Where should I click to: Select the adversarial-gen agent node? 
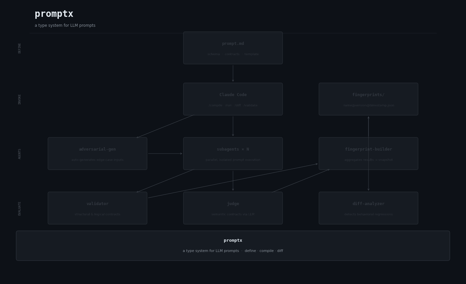pyautogui.click(x=97, y=154)
